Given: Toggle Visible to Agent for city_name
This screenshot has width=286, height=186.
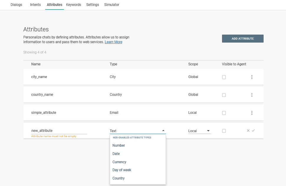Looking at the screenshot, I should pyautogui.click(x=224, y=77).
